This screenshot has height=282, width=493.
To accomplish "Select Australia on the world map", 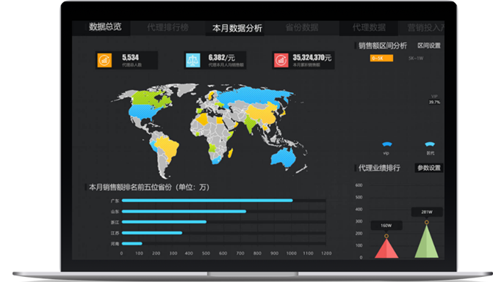I will coord(284,157).
